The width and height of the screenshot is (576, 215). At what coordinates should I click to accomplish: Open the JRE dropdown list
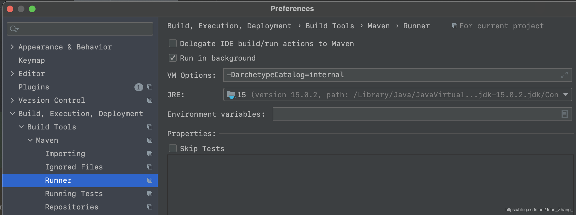coord(566,95)
